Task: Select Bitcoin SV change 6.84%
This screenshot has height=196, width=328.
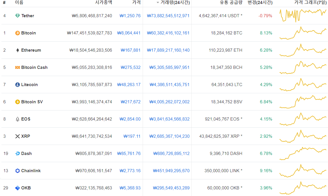Action: click(x=266, y=102)
